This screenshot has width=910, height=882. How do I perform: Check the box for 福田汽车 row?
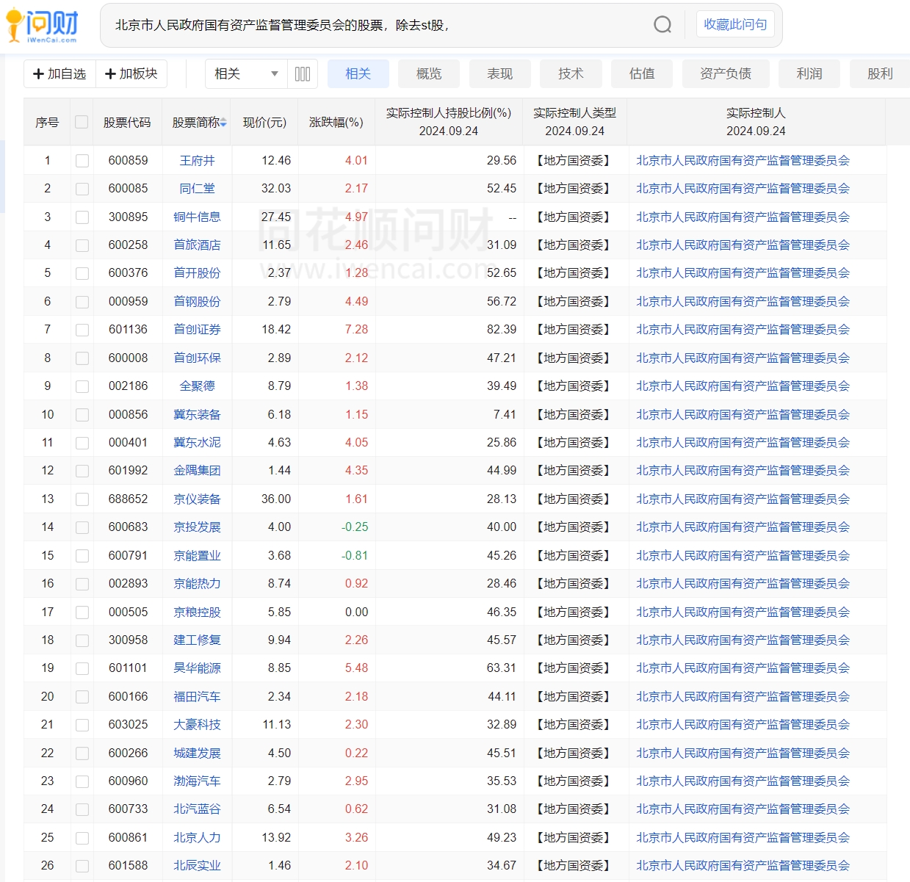click(x=82, y=697)
